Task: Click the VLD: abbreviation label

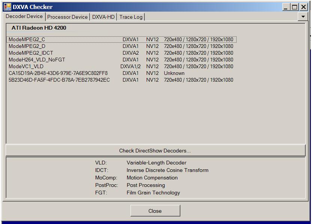Action: pos(101,163)
